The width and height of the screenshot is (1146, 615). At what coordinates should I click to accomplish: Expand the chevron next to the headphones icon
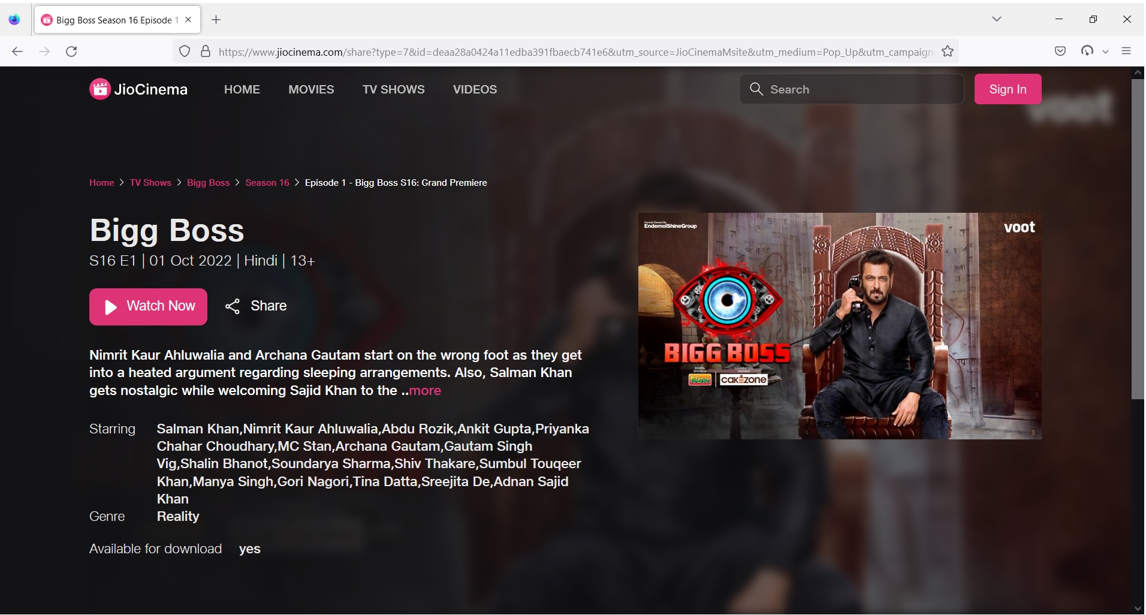coord(1105,51)
